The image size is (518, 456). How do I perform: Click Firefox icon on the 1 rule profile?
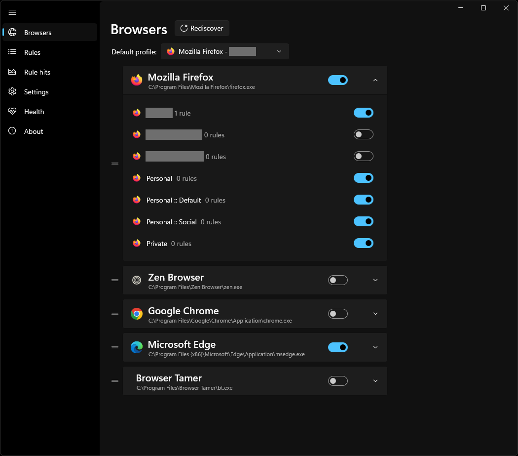[137, 113]
